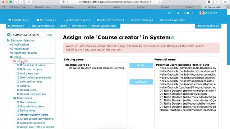Expand Register and Log In menu
The height and width of the screenshot is (129, 230).
(x=77, y=20)
